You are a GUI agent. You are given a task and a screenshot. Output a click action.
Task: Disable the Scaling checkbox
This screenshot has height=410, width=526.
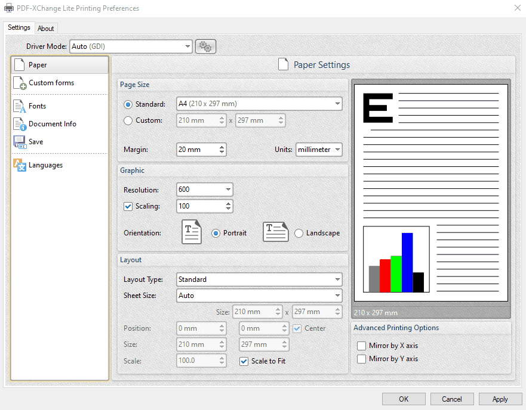click(128, 206)
